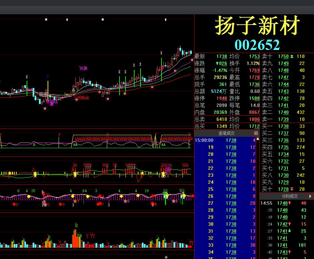Click the 换手 value 1.12%

253,64
